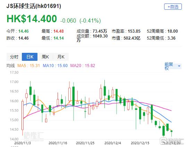Viewport: 186px width, 147px height.
Task: Select the HK$14.400 current price
Action: pos(32,19)
